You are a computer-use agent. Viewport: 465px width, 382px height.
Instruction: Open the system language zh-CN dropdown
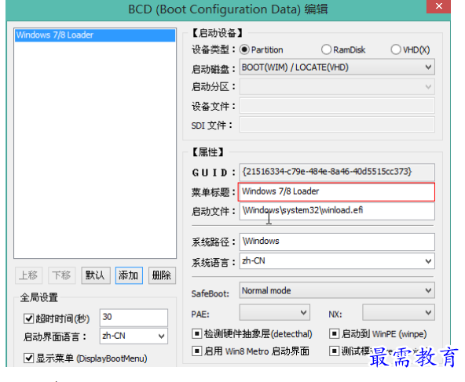(337, 261)
